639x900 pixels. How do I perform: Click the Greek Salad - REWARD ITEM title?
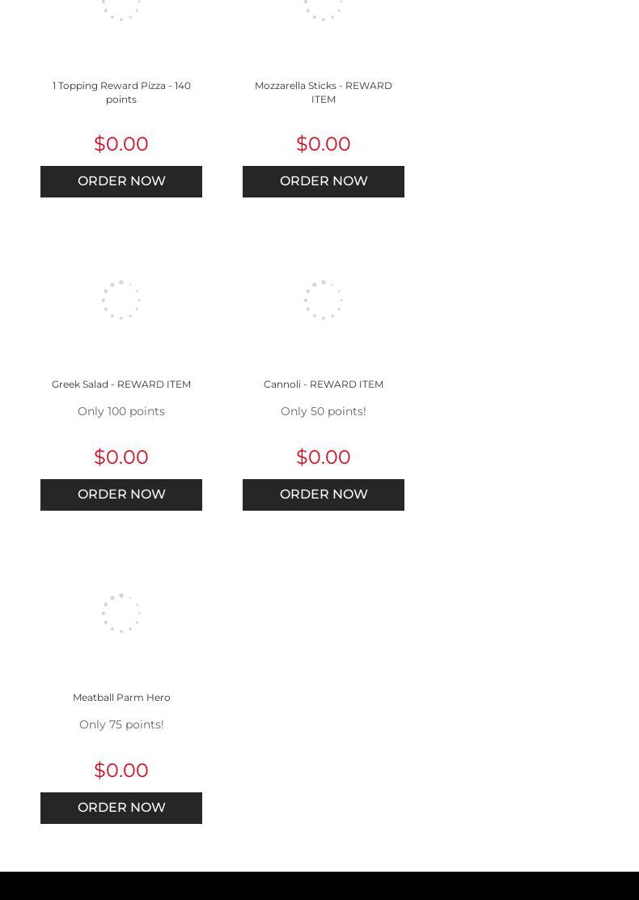coord(121,384)
